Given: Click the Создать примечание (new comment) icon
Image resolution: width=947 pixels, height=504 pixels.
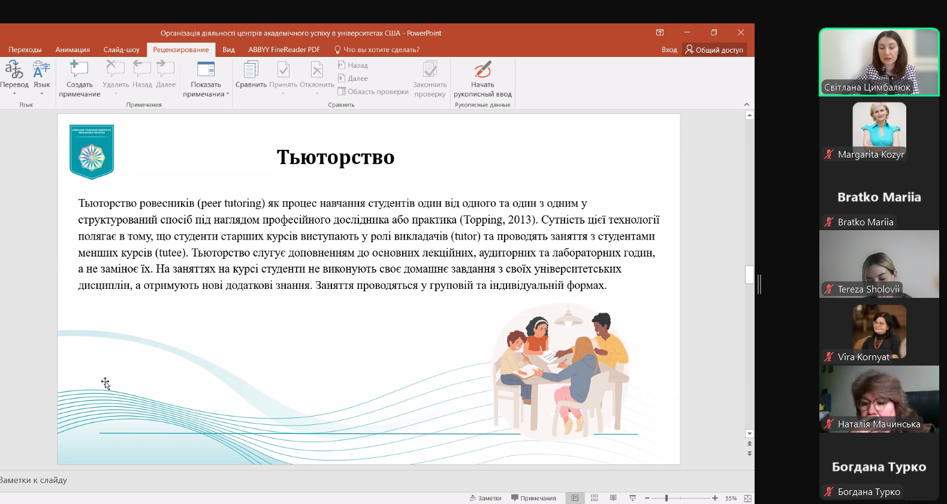Looking at the screenshot, I should coord(79,70).
